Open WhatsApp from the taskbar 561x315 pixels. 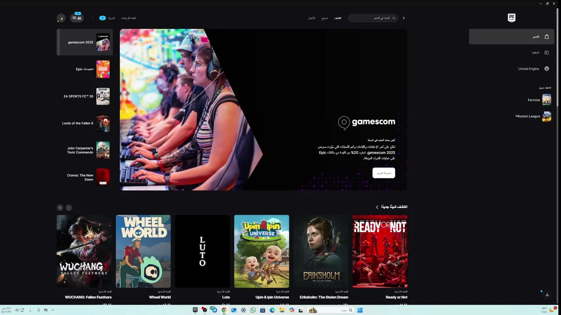(x=253, y=310)
